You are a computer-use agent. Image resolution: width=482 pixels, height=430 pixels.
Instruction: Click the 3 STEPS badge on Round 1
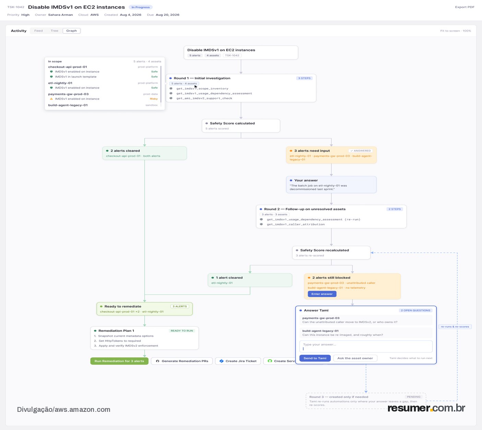click(x=304, y=78)
